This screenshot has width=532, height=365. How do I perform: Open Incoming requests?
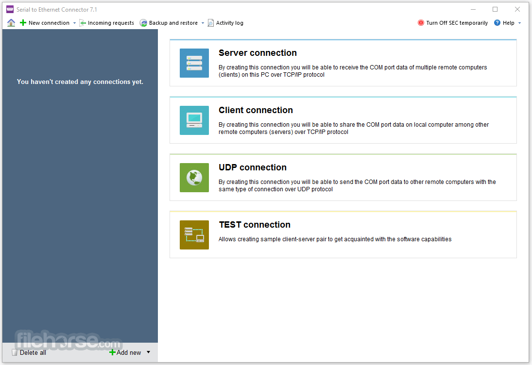click(x=111, y=23)
